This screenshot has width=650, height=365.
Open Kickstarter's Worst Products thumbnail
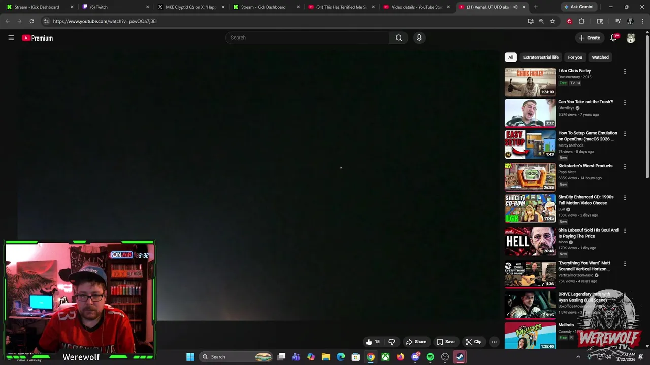pyautogui.click(x=530, y=177)
